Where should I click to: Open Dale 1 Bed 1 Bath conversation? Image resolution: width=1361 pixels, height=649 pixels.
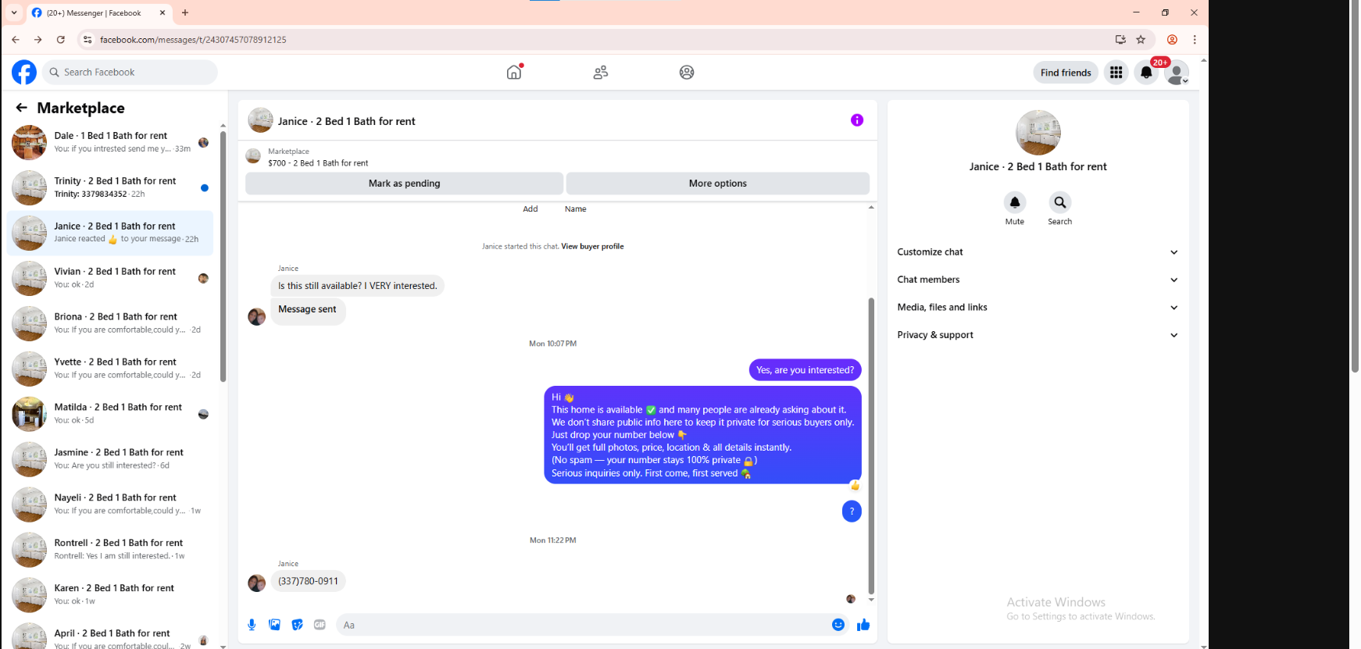tap(110, 142)
